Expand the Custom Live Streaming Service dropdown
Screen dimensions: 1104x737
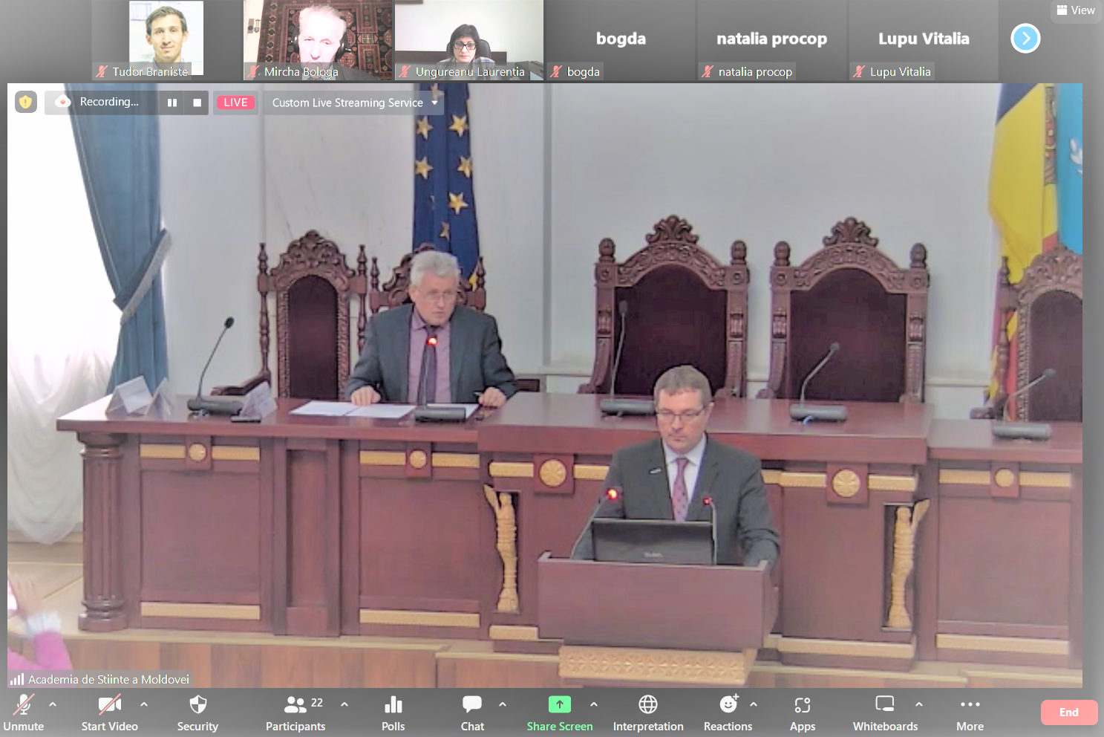coord(434,103)
